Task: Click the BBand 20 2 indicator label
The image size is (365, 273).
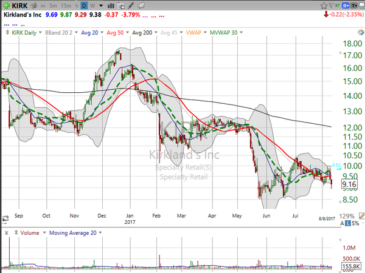Action: [x=58, y=33]
